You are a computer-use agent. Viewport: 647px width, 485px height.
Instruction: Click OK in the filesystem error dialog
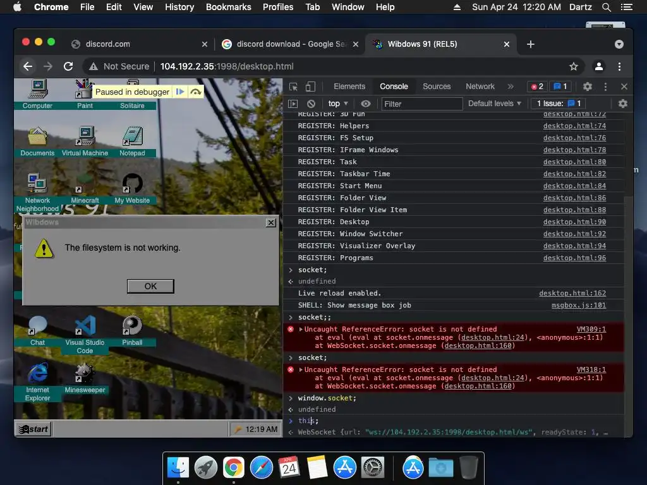(x=150, y=286)
